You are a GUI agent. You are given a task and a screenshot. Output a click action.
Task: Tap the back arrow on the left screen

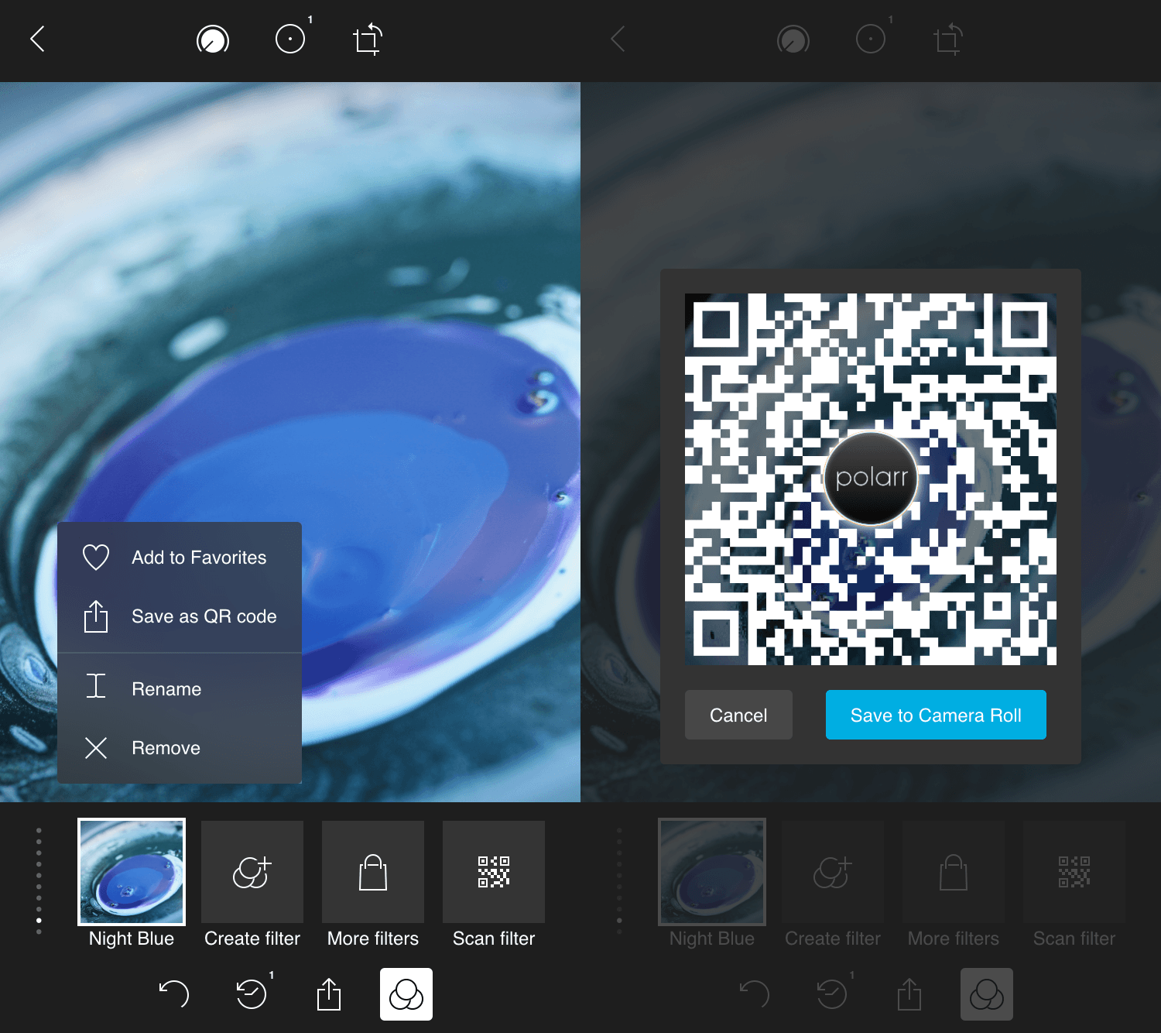tap(37, 39)
